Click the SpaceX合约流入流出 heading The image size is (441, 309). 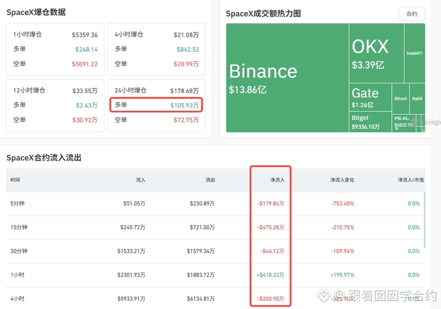[44, 158]
